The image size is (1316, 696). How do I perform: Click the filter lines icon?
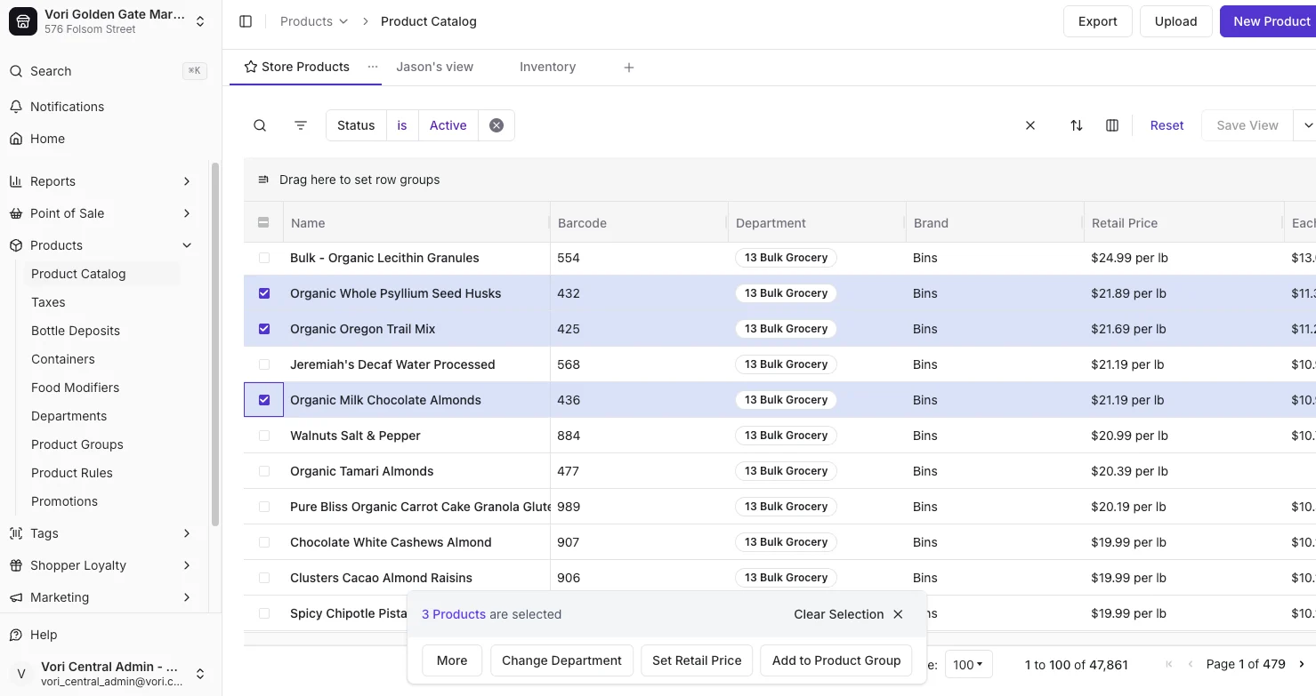301,125
